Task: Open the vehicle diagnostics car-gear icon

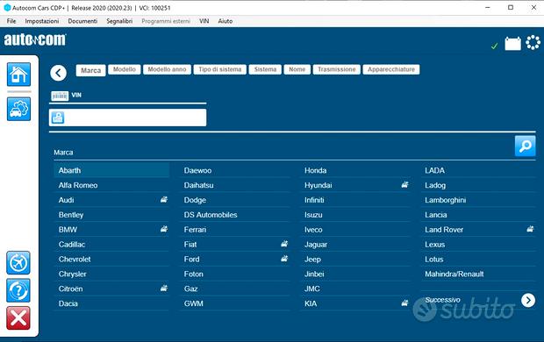Action: [x=18, y=109]
